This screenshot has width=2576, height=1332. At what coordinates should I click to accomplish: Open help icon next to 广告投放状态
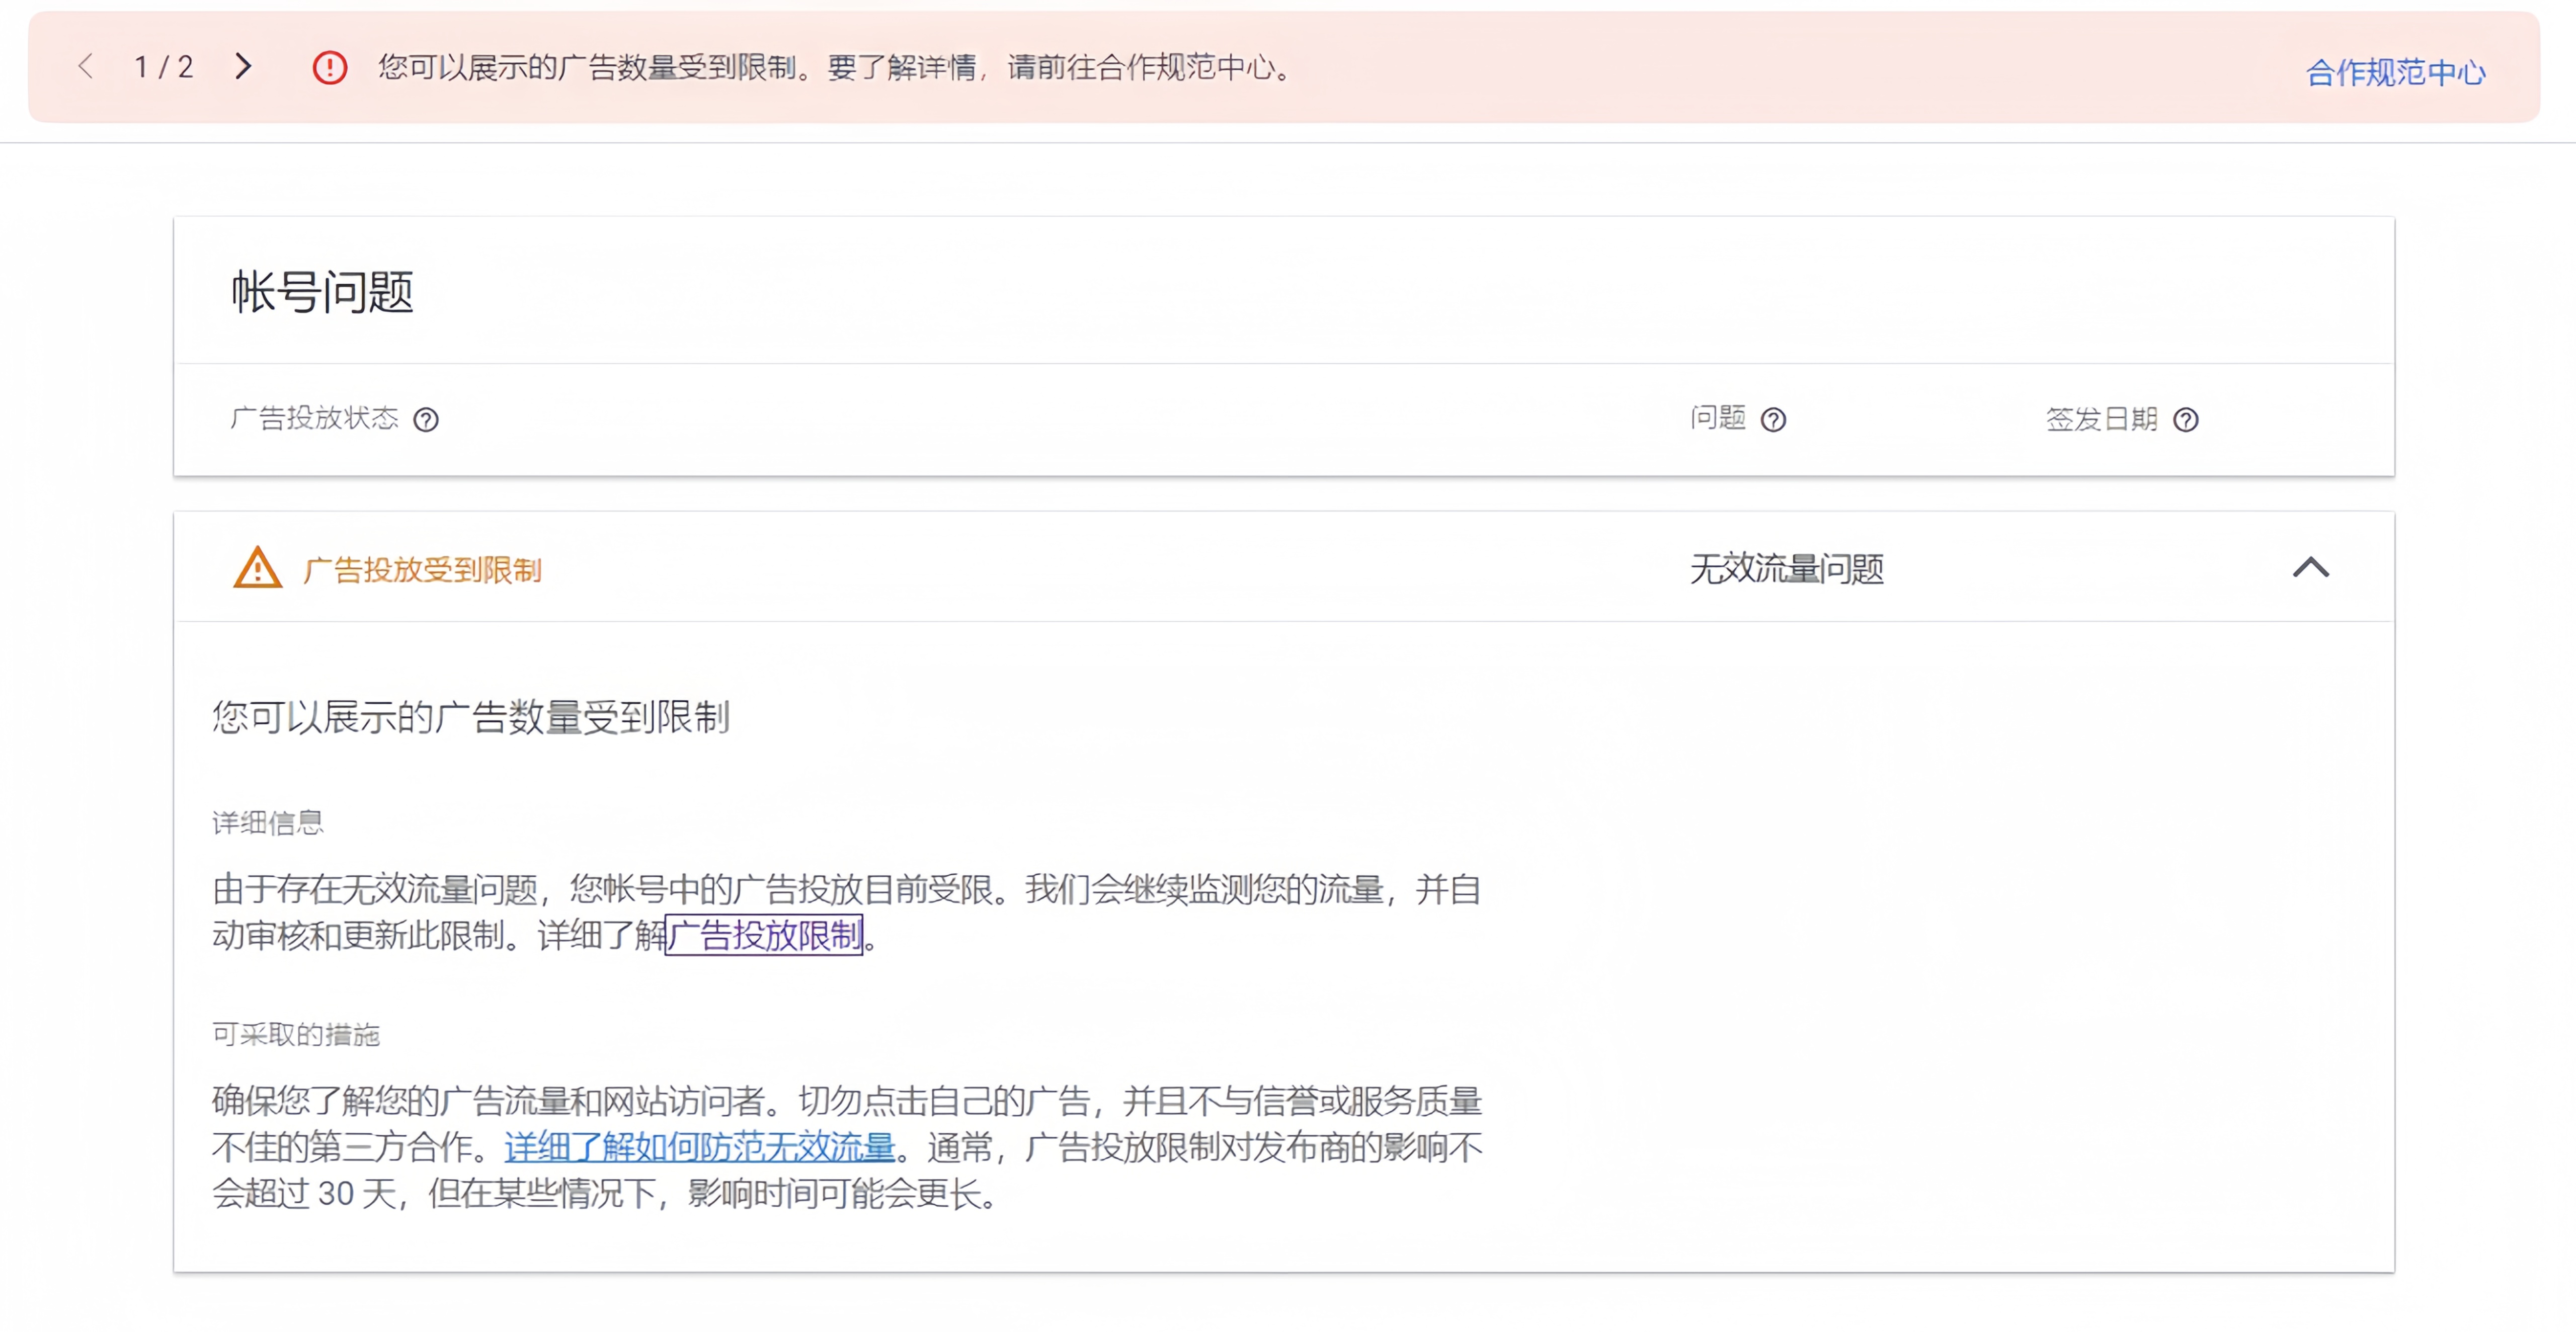pyautogui.click(x=426, y=420)
